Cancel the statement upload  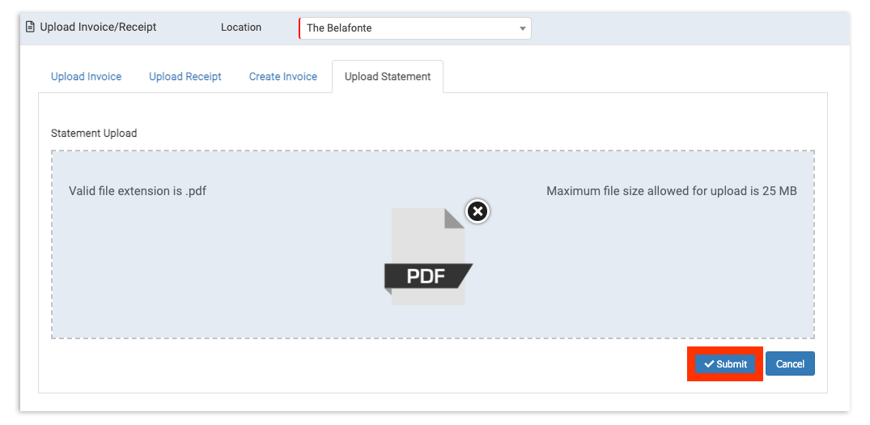coord(790,364)
